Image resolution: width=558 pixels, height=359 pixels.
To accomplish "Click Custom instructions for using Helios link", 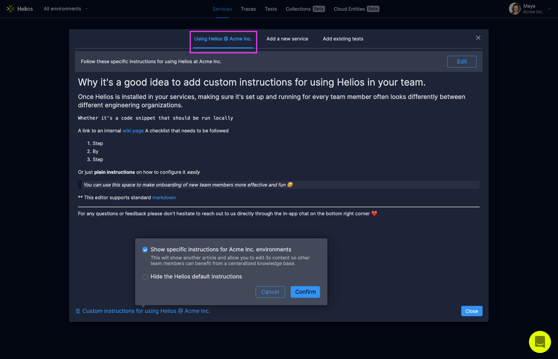I will pyautogui.click(x=146, y=311).
